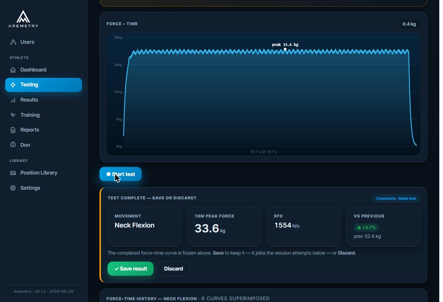Click the LIBRARY section label
This screenshot has height=302, width=443.
point(19,160)
